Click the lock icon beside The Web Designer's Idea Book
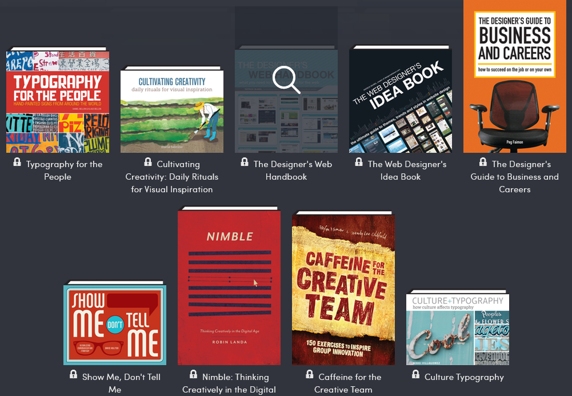572x396 pixels. [359, 162]
